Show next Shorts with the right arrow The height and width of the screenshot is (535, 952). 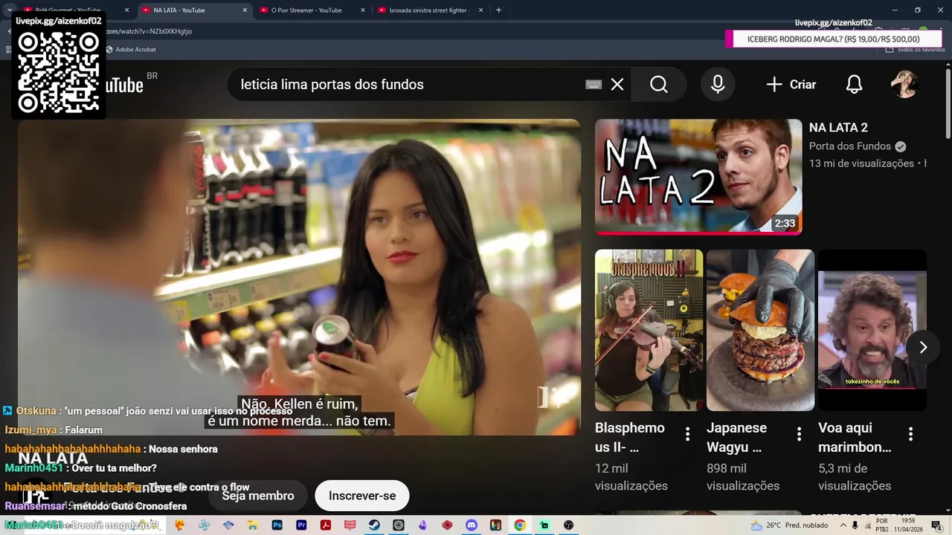pyautogui.click(x=923, y=347)
